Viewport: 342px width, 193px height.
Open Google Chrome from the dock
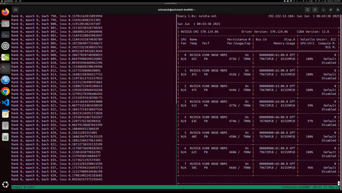(5, 91)
